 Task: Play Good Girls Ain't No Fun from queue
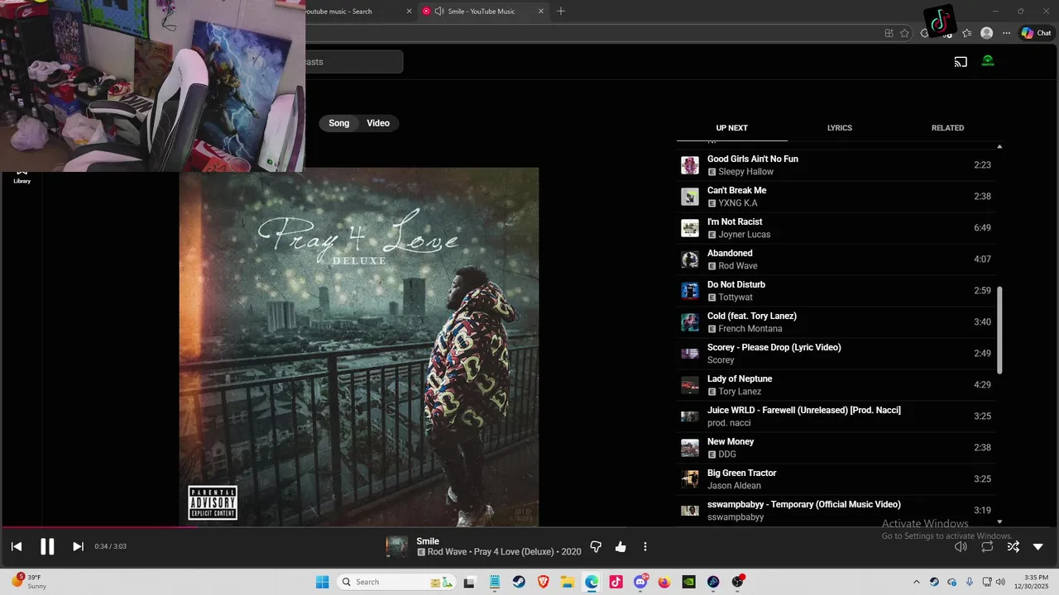point(837,165)
